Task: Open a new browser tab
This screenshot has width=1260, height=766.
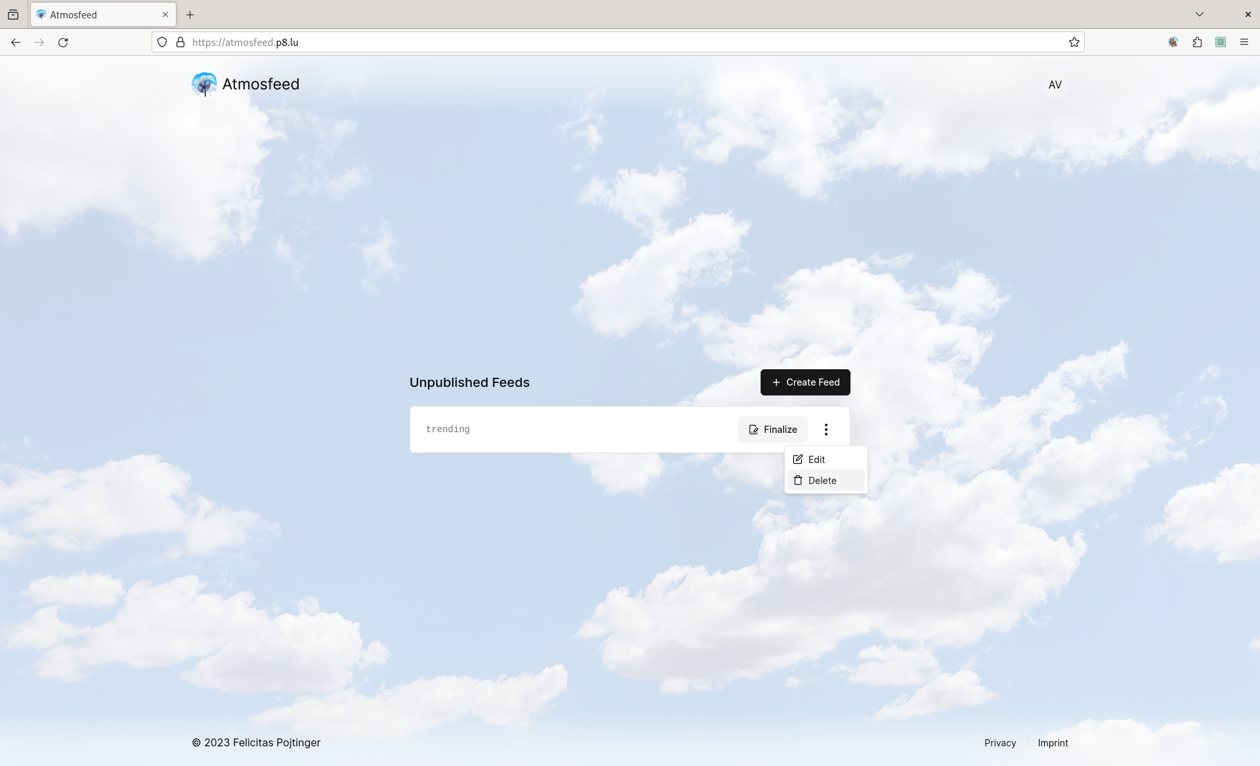Action: pos(190,14)
